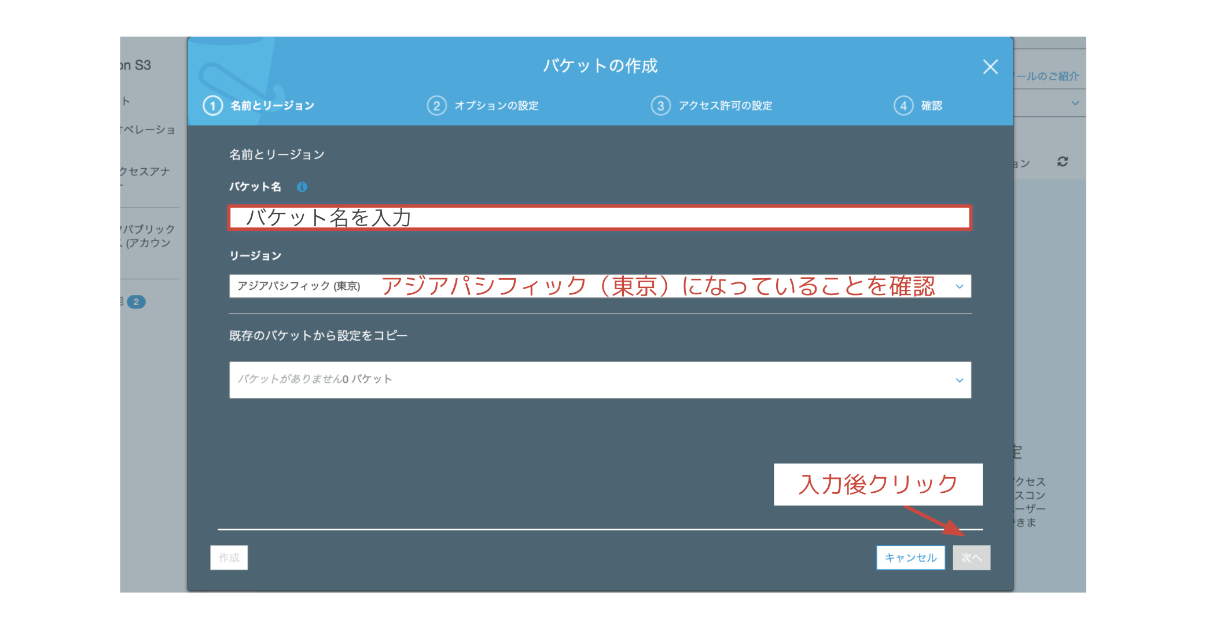
Task: Click the バケット名 input field
Action: 600,218
